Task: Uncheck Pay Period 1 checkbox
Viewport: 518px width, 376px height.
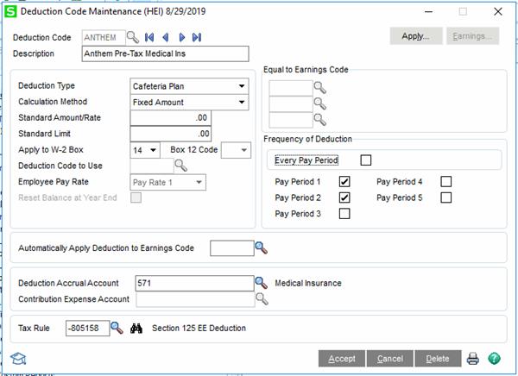Action: [x=344, y=181]
